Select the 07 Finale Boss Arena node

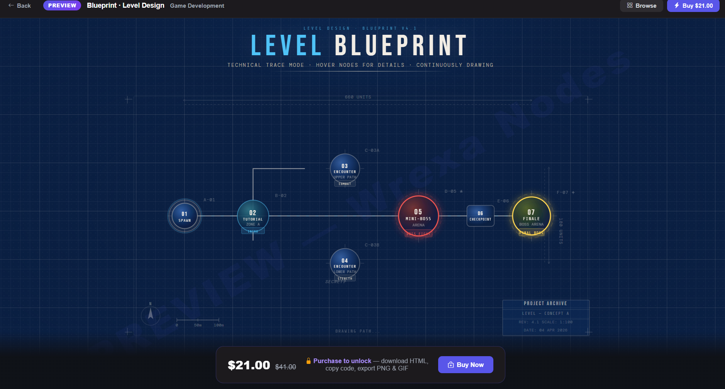point(530,215)
